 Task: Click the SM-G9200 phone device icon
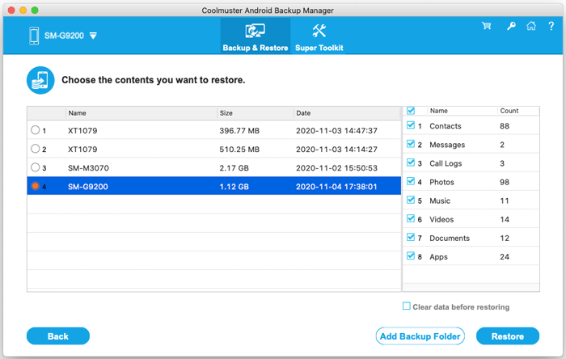[x=34, y=36]
